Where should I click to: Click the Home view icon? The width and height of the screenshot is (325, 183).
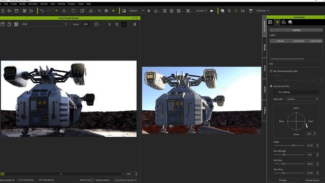156,11
